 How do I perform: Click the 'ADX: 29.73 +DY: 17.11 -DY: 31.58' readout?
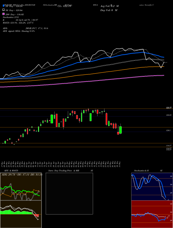(22, 174)
